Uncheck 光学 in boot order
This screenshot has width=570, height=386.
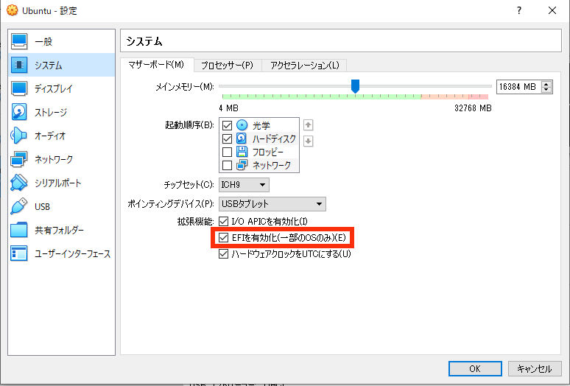pyautogui.click(x=228, y=125)
